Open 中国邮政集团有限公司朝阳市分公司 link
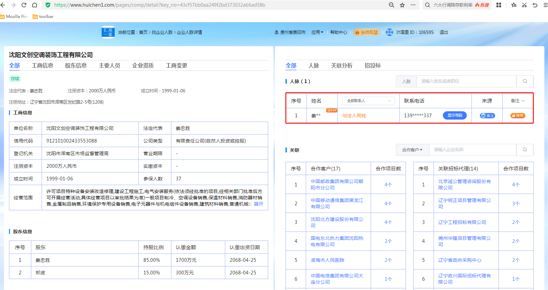 coord(337,184)
